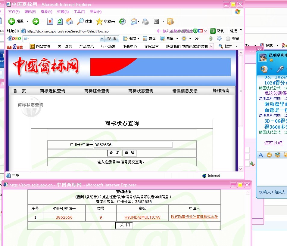Open the 工具(T) menu
The image size is (287, 246).
[x=79, y=12]
